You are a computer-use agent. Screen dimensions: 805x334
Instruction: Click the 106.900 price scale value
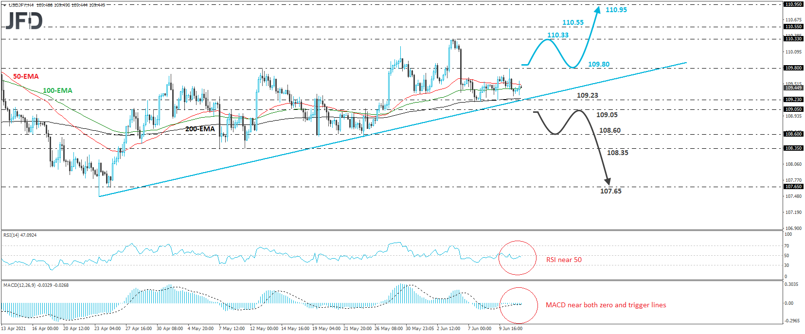point(793,228)
